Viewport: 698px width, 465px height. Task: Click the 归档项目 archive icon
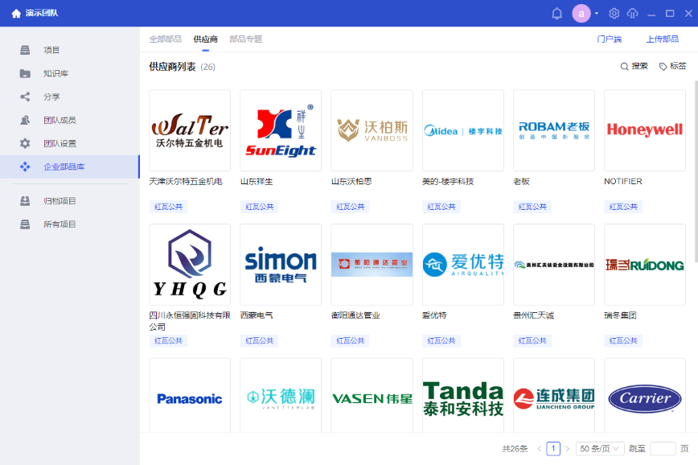tap(25, 201)
